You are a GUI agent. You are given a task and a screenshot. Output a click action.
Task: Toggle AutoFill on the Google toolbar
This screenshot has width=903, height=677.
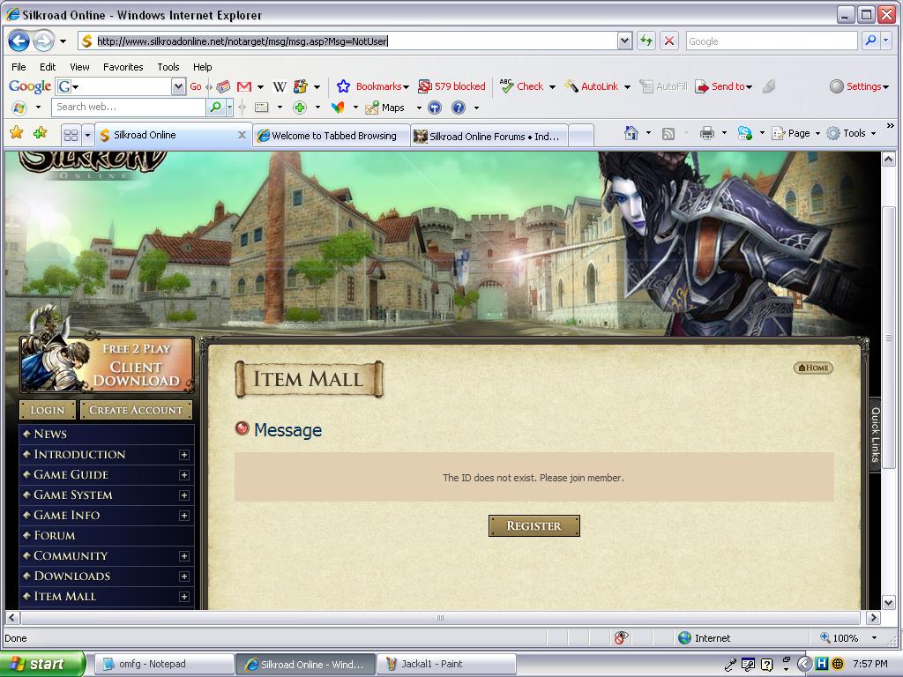coord(663,86)
